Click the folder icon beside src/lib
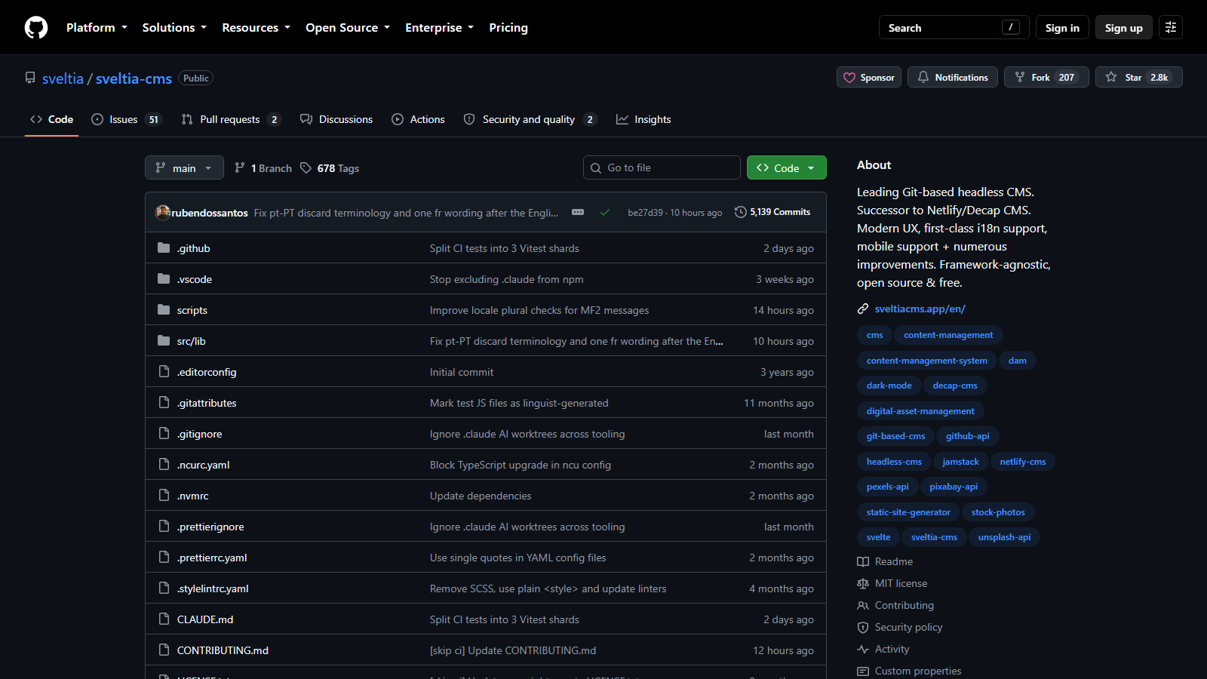1207x679 pixels. (x=164, y=341)
